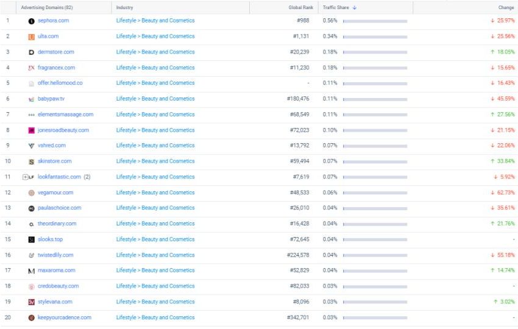Open the vegamour.com domain link
Viewport: 518px width, 329px height.
pos(55,193)
